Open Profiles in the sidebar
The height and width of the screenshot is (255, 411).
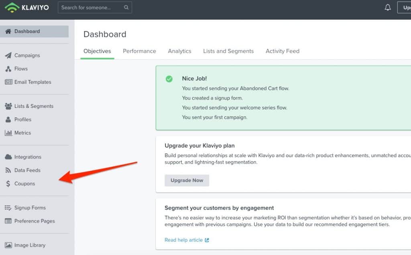click(x=23, y=119)
